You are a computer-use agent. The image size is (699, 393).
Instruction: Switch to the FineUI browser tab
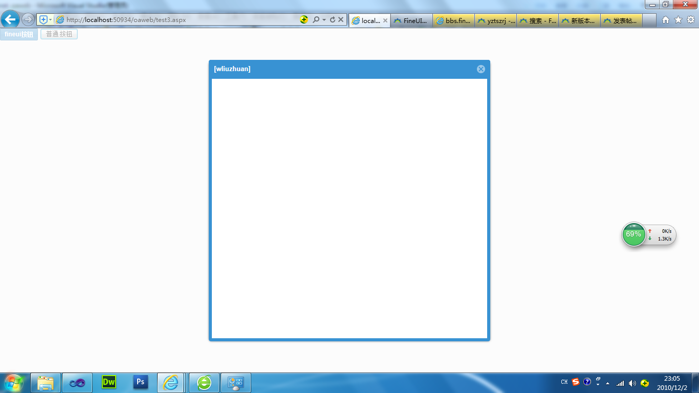point(411,20)
